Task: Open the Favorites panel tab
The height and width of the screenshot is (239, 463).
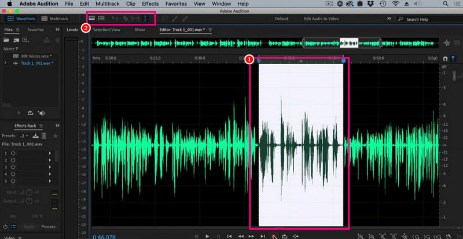Action: pos(35,30)
